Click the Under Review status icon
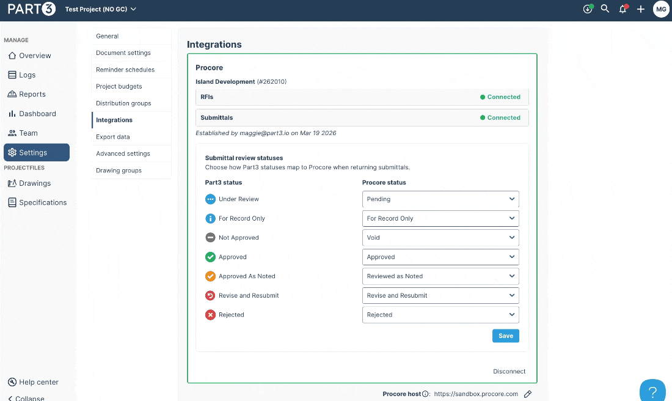 (210, 199)
